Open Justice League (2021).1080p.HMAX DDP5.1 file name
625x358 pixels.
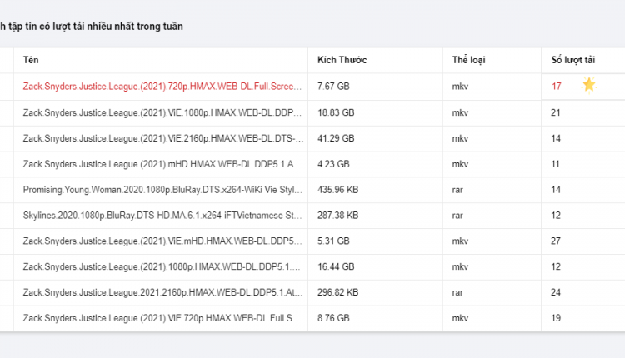point(162,266)
